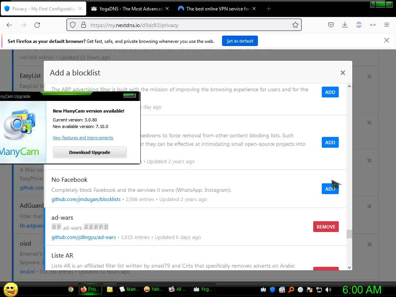
Task: Click the blocklist dialog scrollbar thumb
Action: (349, 234)
